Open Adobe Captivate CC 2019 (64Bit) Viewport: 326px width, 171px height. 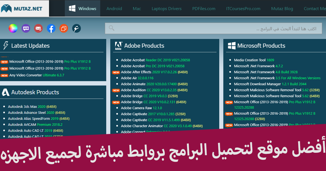pyautogui.click(x=156, y=120)
